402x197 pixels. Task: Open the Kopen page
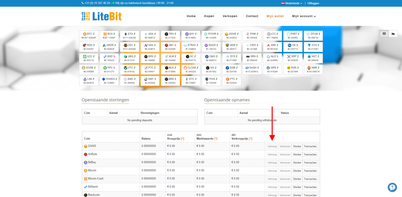209,16
